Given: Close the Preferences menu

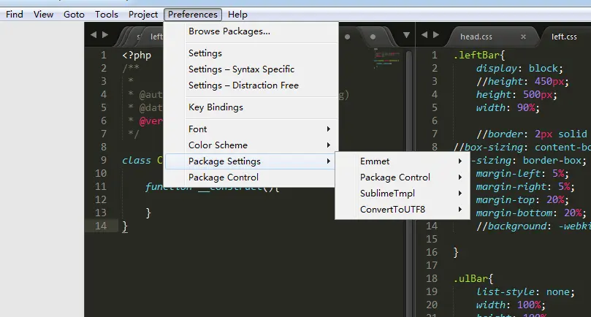Looking at the screenshot, I should 193,15.
